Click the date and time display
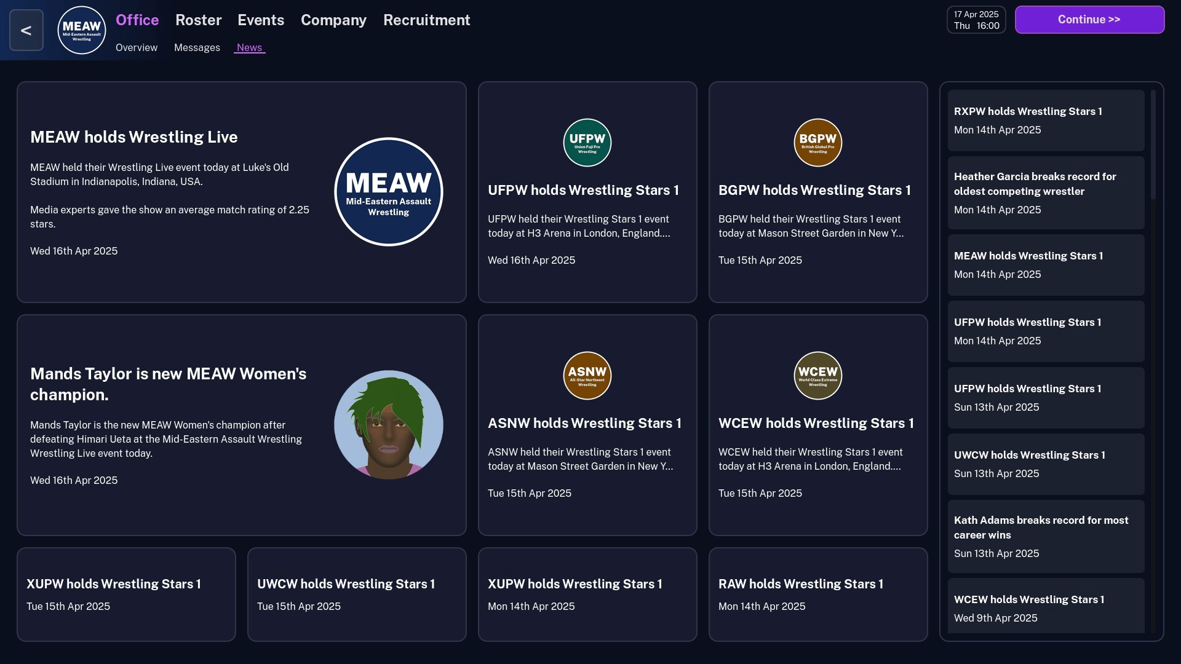This screenshot has height=664, width=1181. (976, 20)
